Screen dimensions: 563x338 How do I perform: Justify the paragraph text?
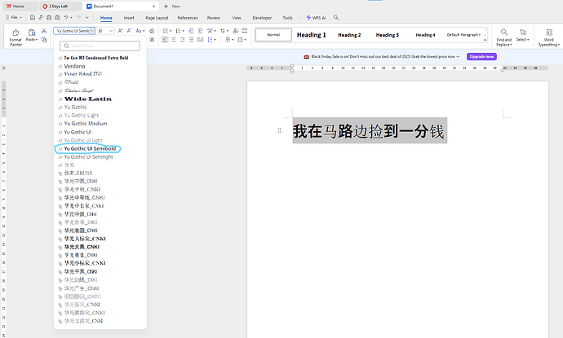[x=192, y=39]
